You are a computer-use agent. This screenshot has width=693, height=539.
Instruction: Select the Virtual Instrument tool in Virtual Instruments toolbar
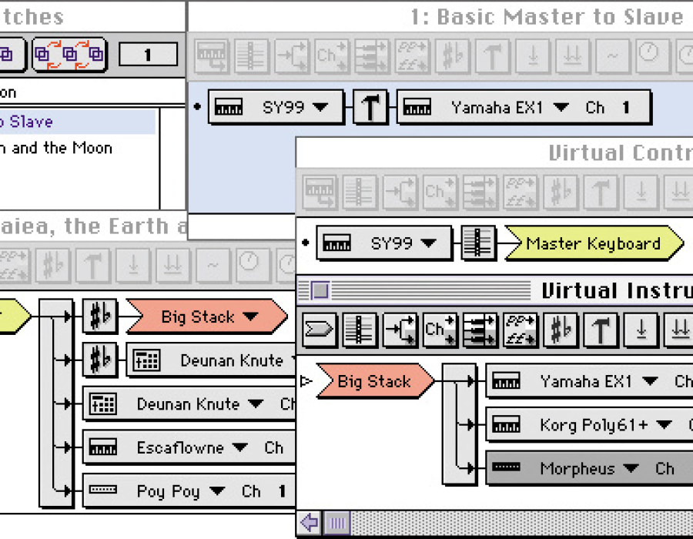tap(320, 330)
